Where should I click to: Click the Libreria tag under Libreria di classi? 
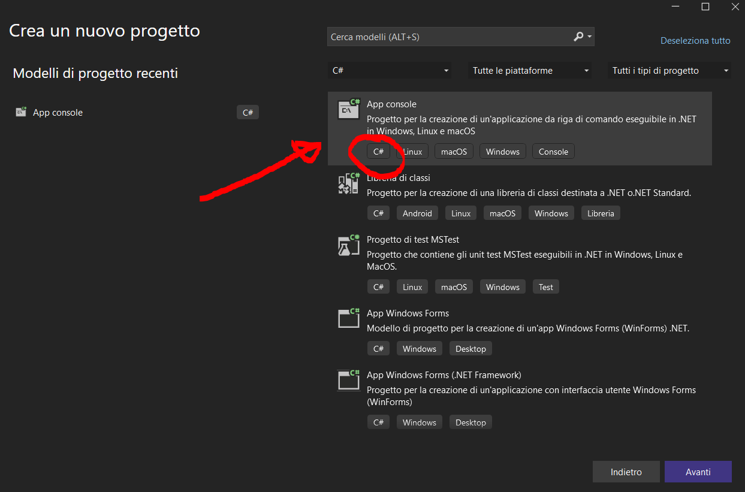click(601, 213)
